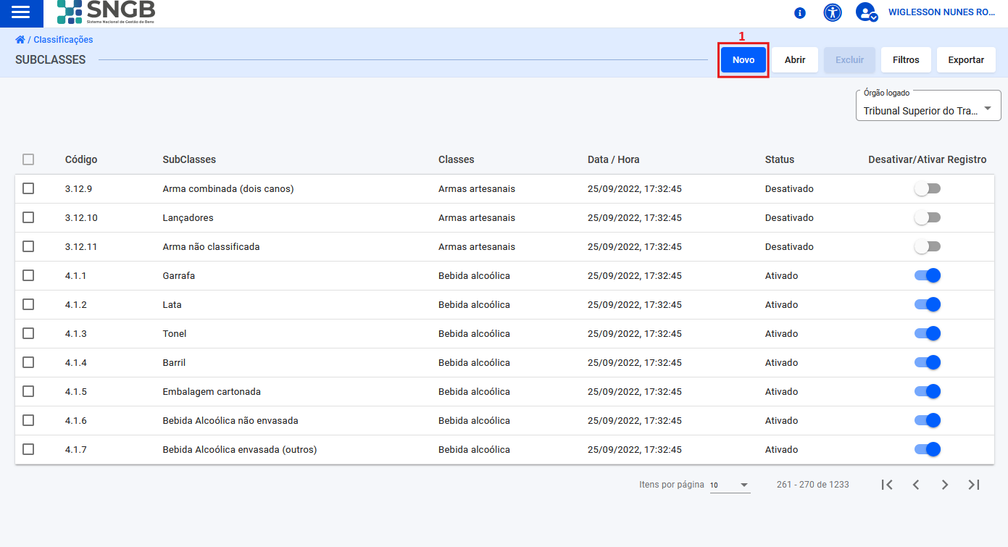Open the Classificações breadcrumb link

pos(63,40)
